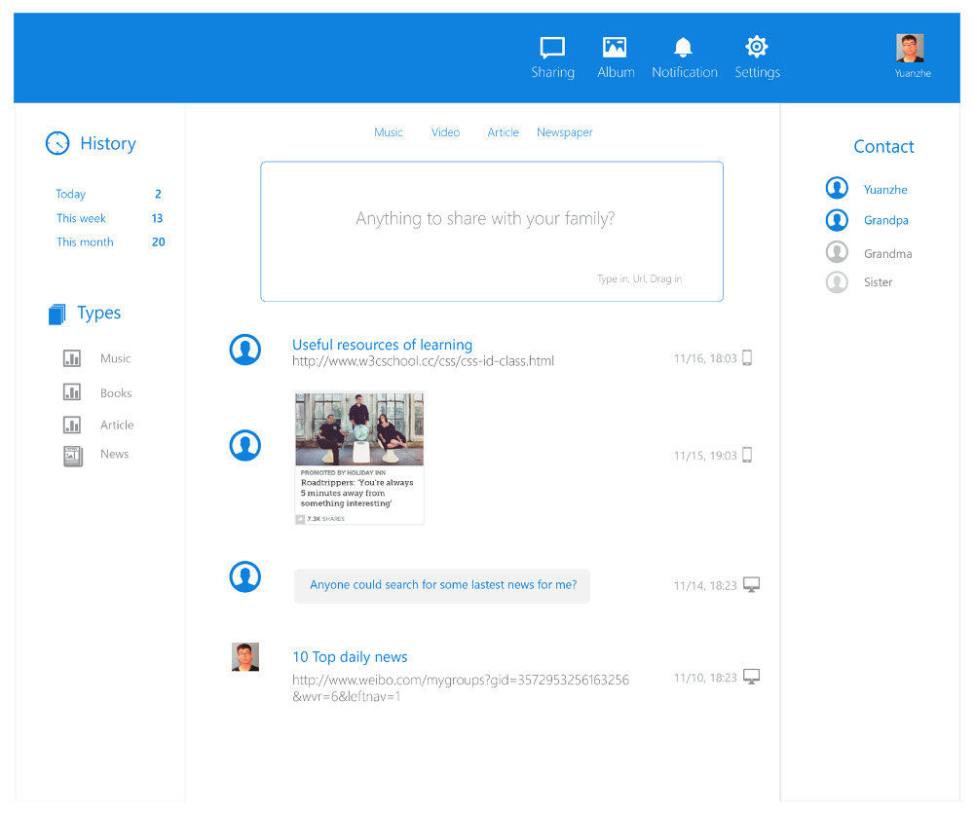Select the Newspaper tab
The image size is (974, 814).
(x=564, y=132)
